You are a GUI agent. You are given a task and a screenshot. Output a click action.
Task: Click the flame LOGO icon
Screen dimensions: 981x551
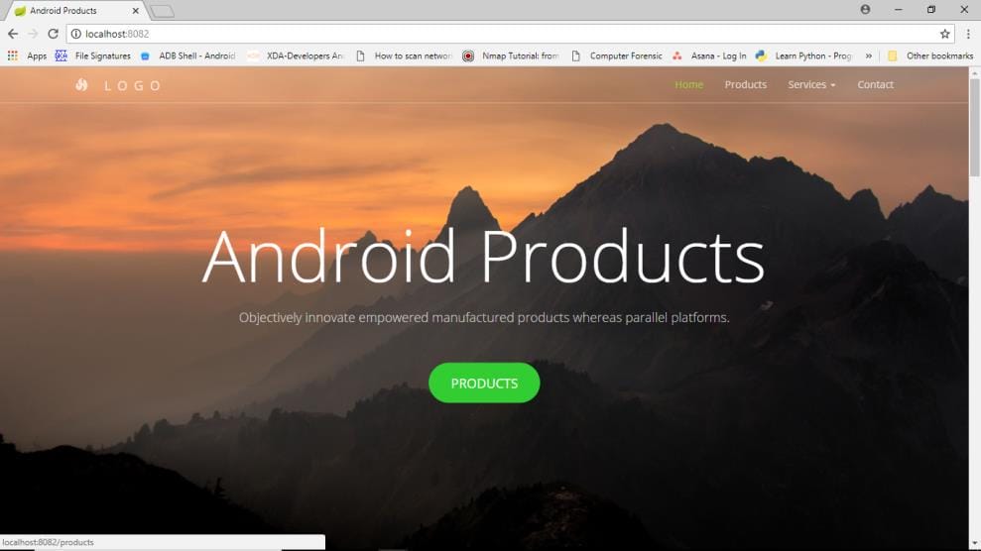[81, 85]
